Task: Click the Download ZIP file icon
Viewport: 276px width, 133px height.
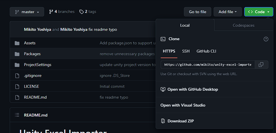Action: click(x=163, y=121)
